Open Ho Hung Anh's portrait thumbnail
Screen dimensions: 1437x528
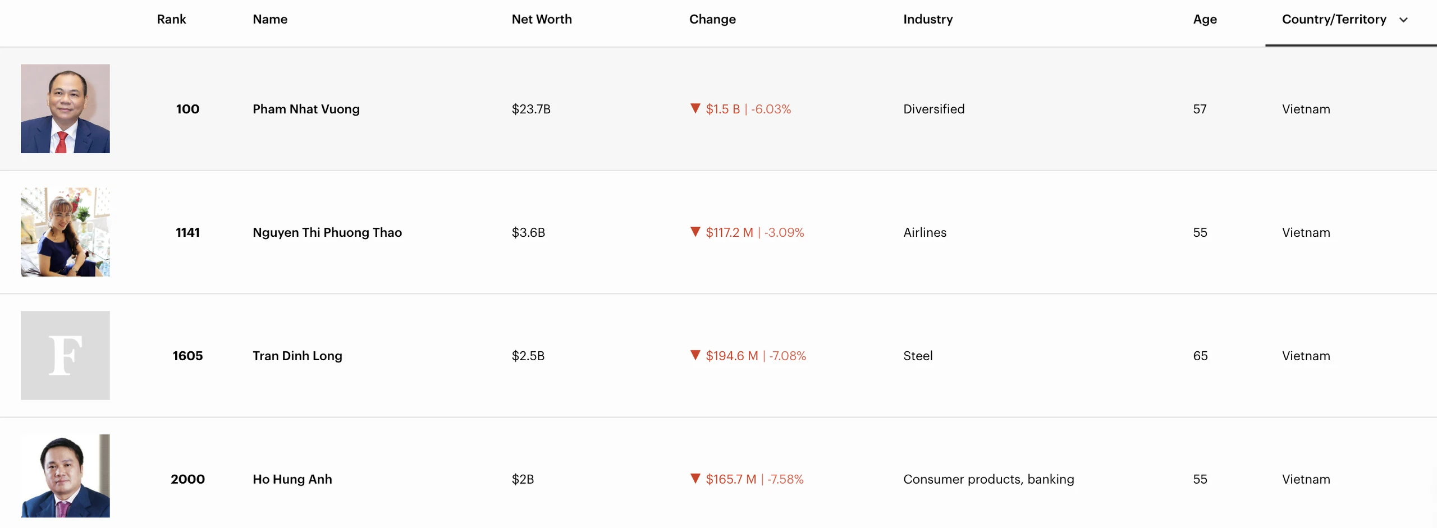pyautogui.click(x=65, y=476)
